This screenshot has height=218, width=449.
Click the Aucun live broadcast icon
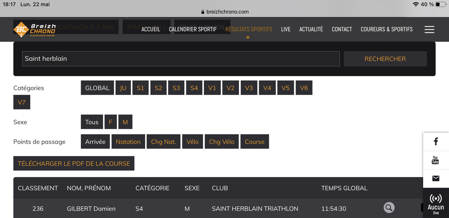click(435, 203)
